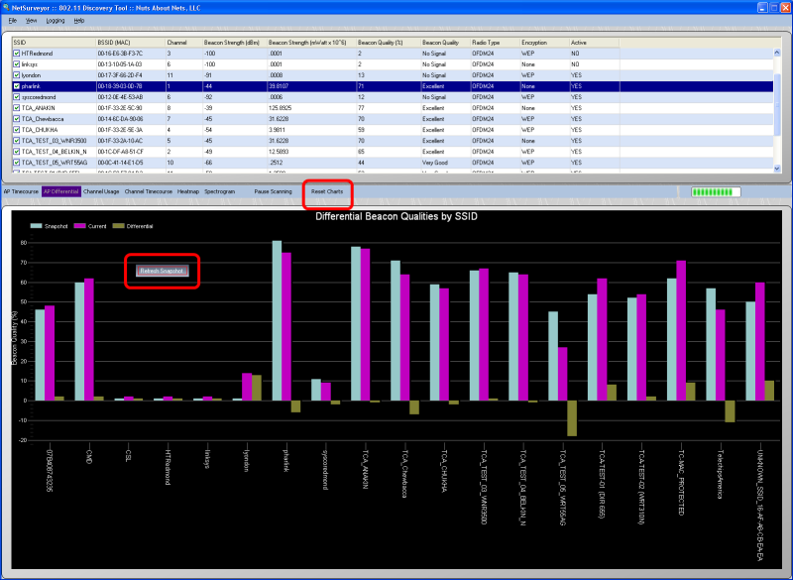Open the Logging menu
This screenshot has height=580, width=793.
56,21
